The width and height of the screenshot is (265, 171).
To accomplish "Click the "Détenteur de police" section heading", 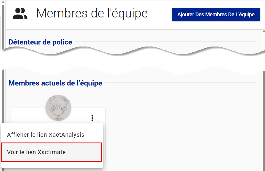I will click(x=40, y=42).
